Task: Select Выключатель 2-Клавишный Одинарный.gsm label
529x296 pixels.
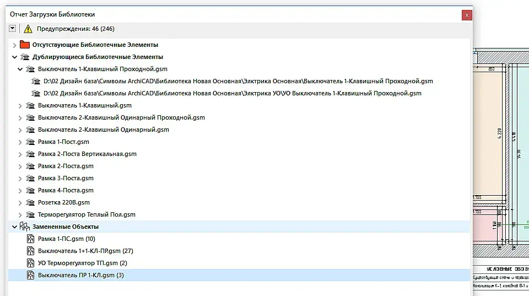Action: click(104, 130)
